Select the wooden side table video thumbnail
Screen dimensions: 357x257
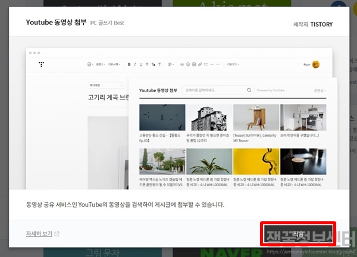pyautogui.click(x=256, y=117)
